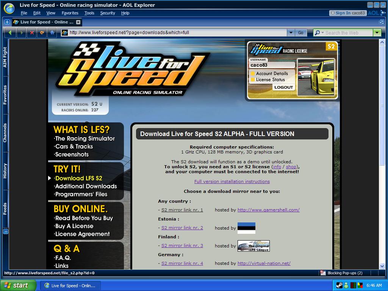Click the Steam tray icon
The width and height of the screenshot is (388, 291).
[339, 285]
